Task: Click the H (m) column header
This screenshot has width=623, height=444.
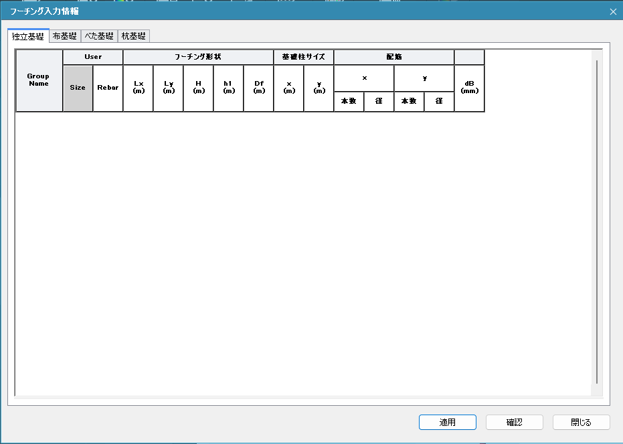Action: 199,88
